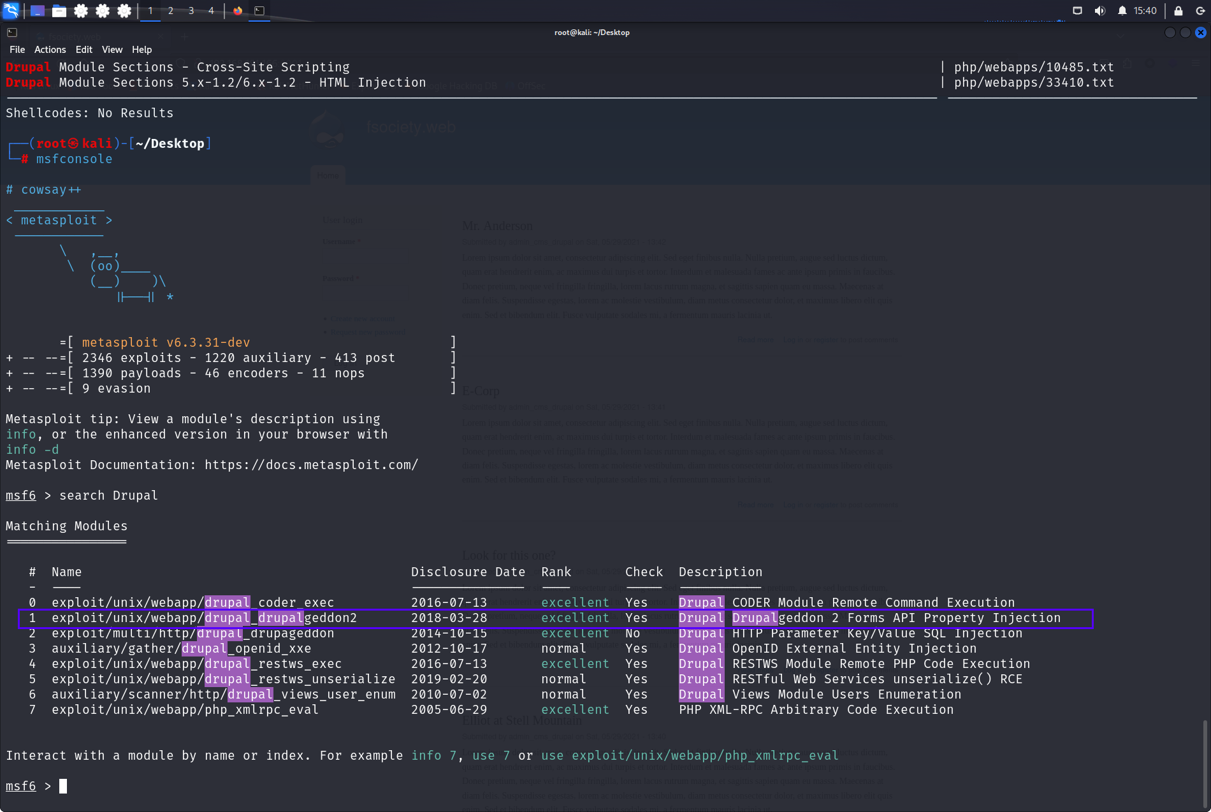The image size is (1211, 812).
Task: Open the File menu
Action: [17, 50]
